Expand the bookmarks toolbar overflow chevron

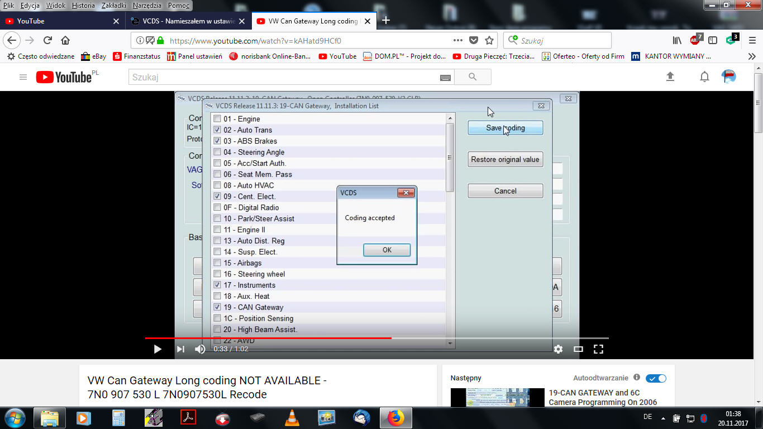coord(752,56)
